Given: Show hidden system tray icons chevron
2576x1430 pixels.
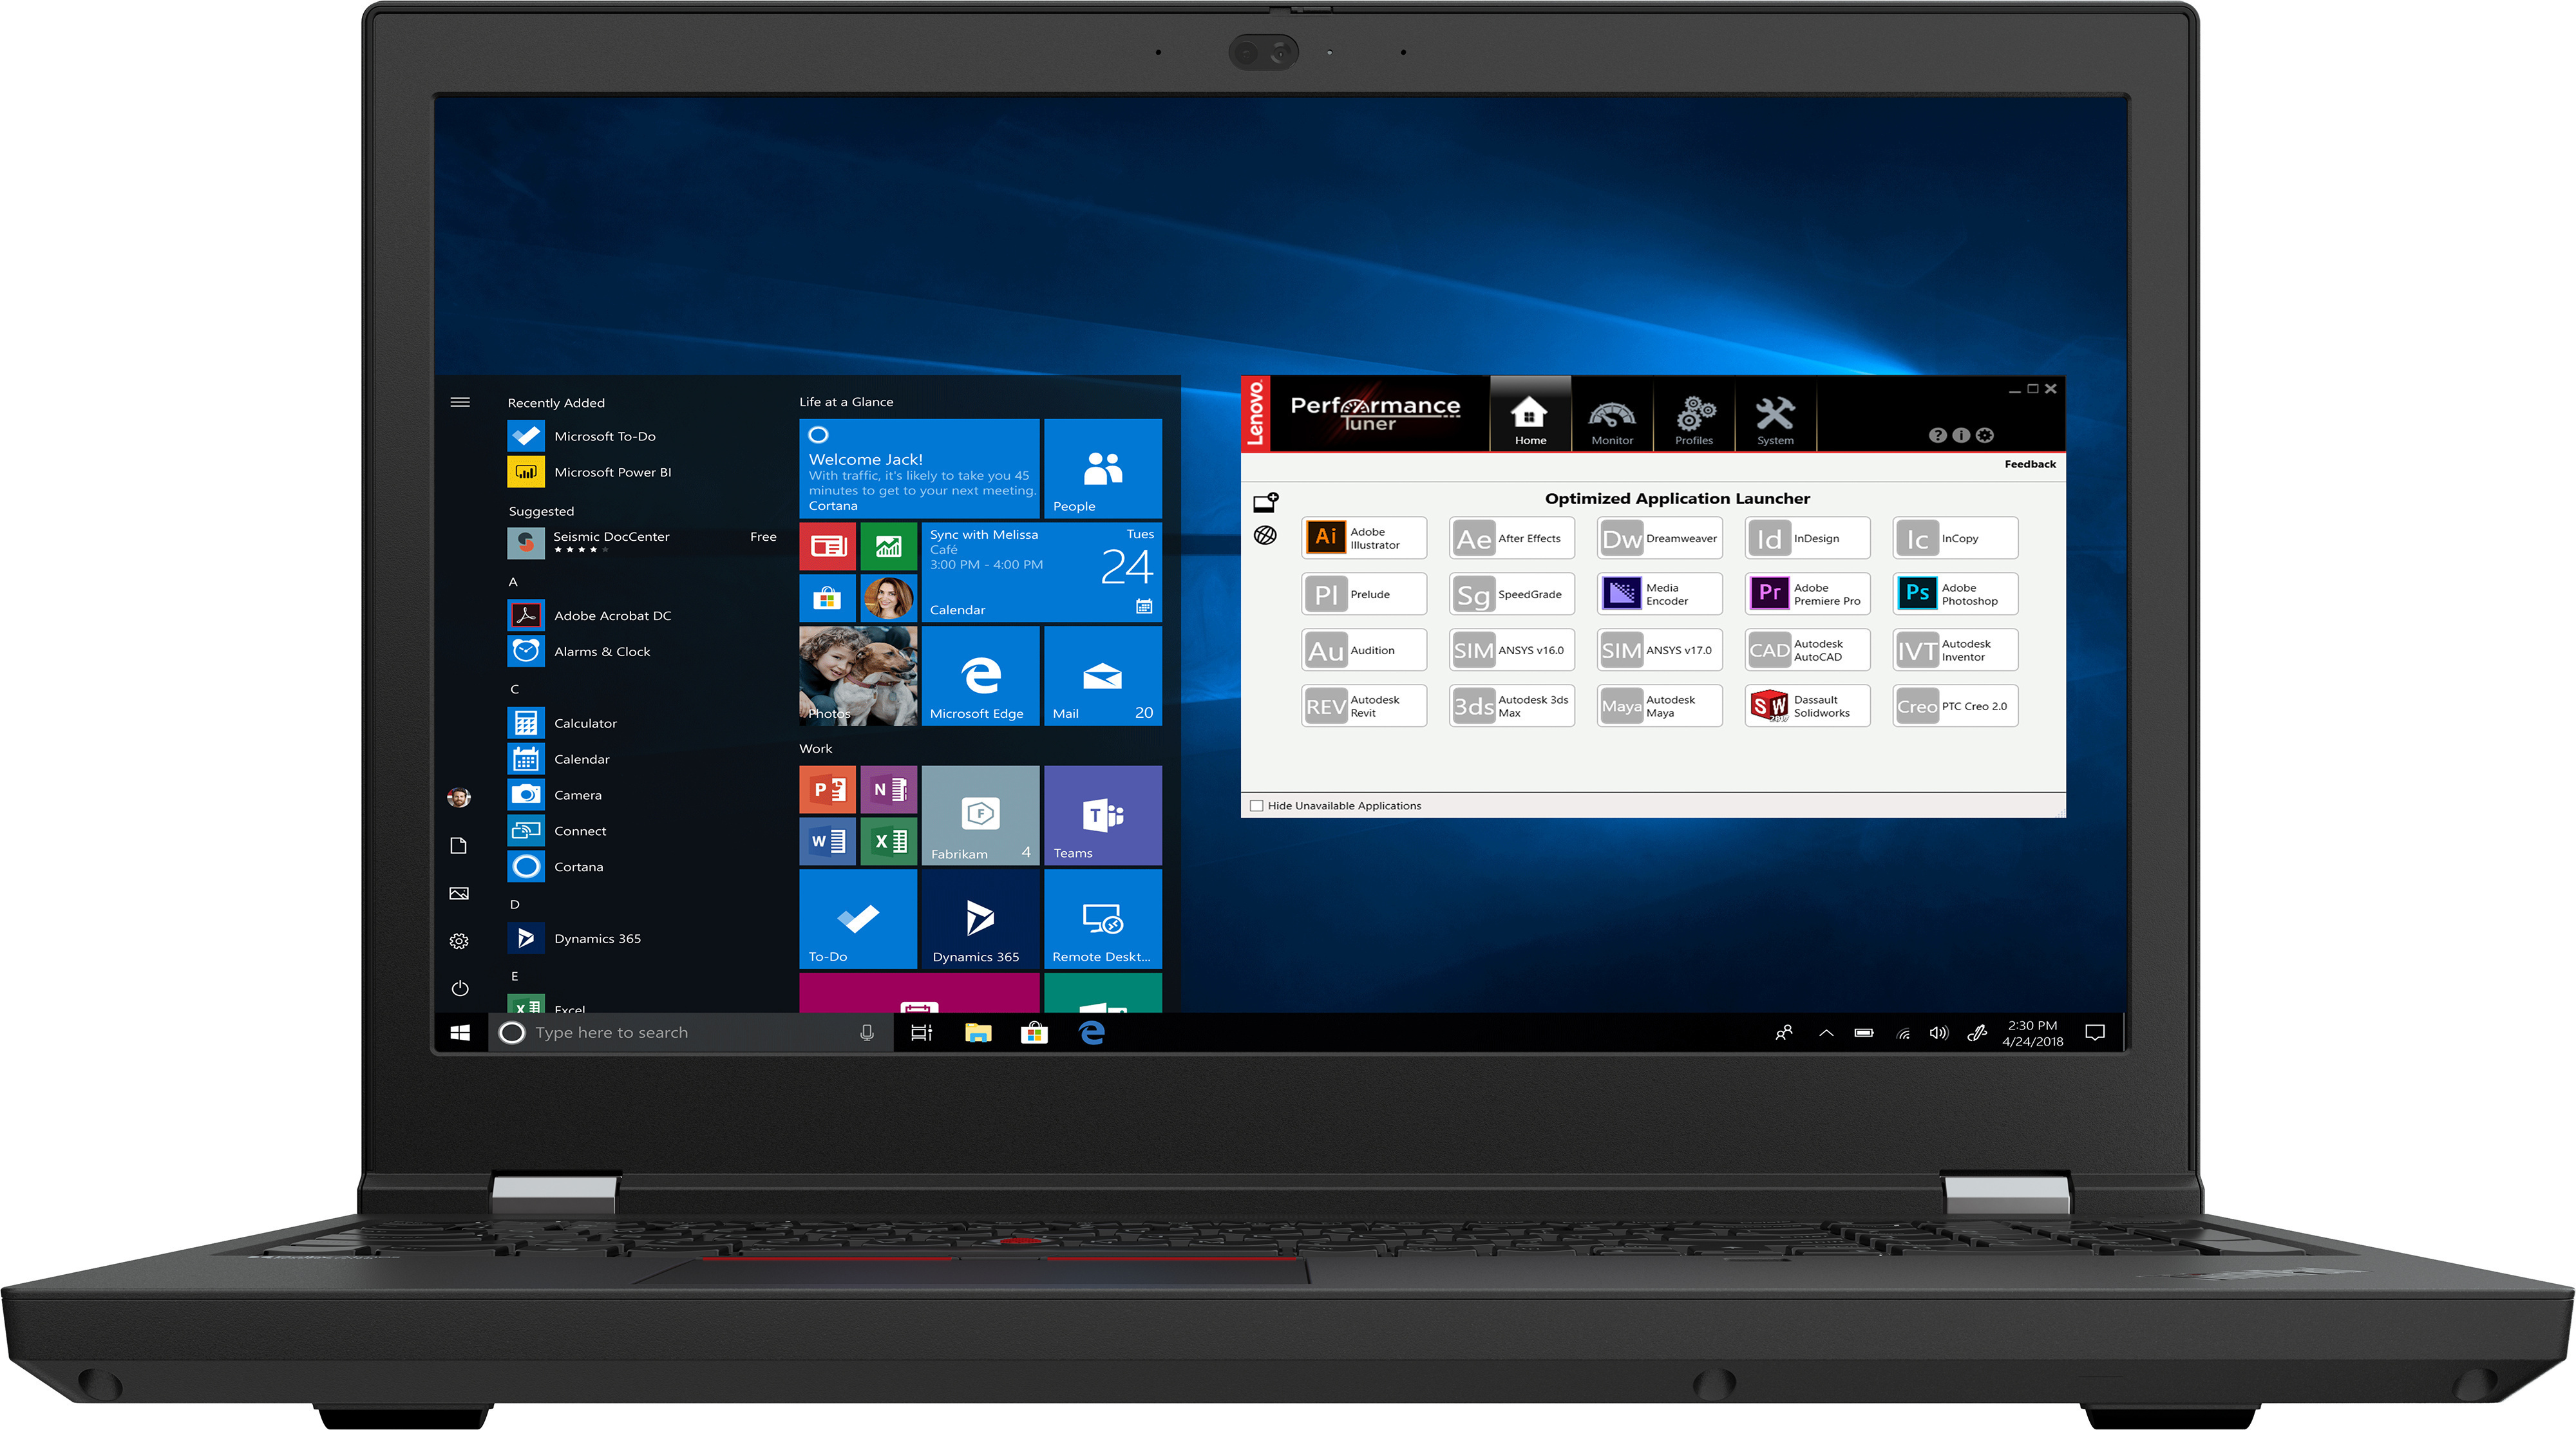Looking at the screenshot, I should point(1826,1033).
